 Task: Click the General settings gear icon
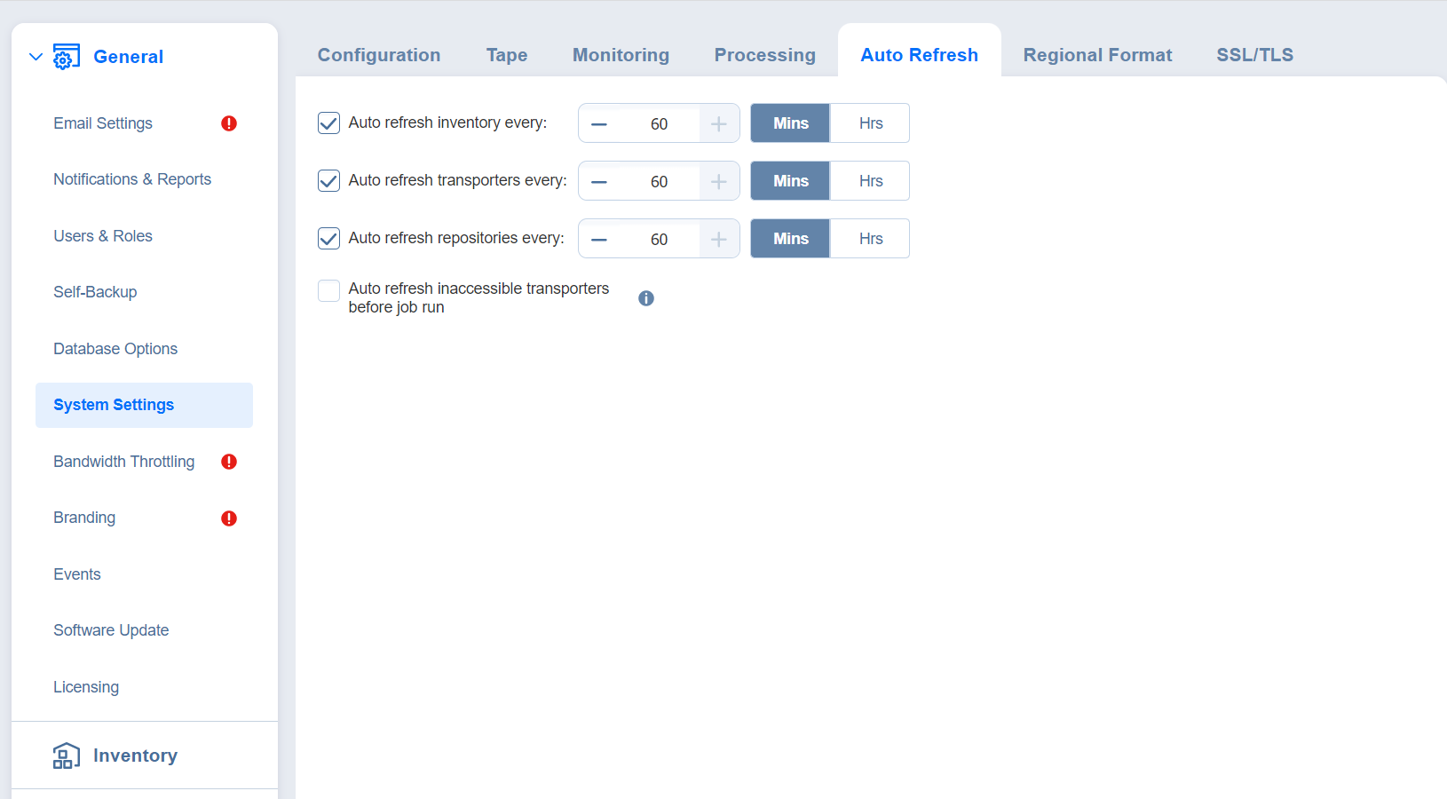[x=66, y=57]
